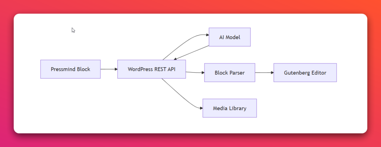Select the WordPress REST API node
This screenshot has width=381, height=147.
pyautogui.click(x=152, y=69)
